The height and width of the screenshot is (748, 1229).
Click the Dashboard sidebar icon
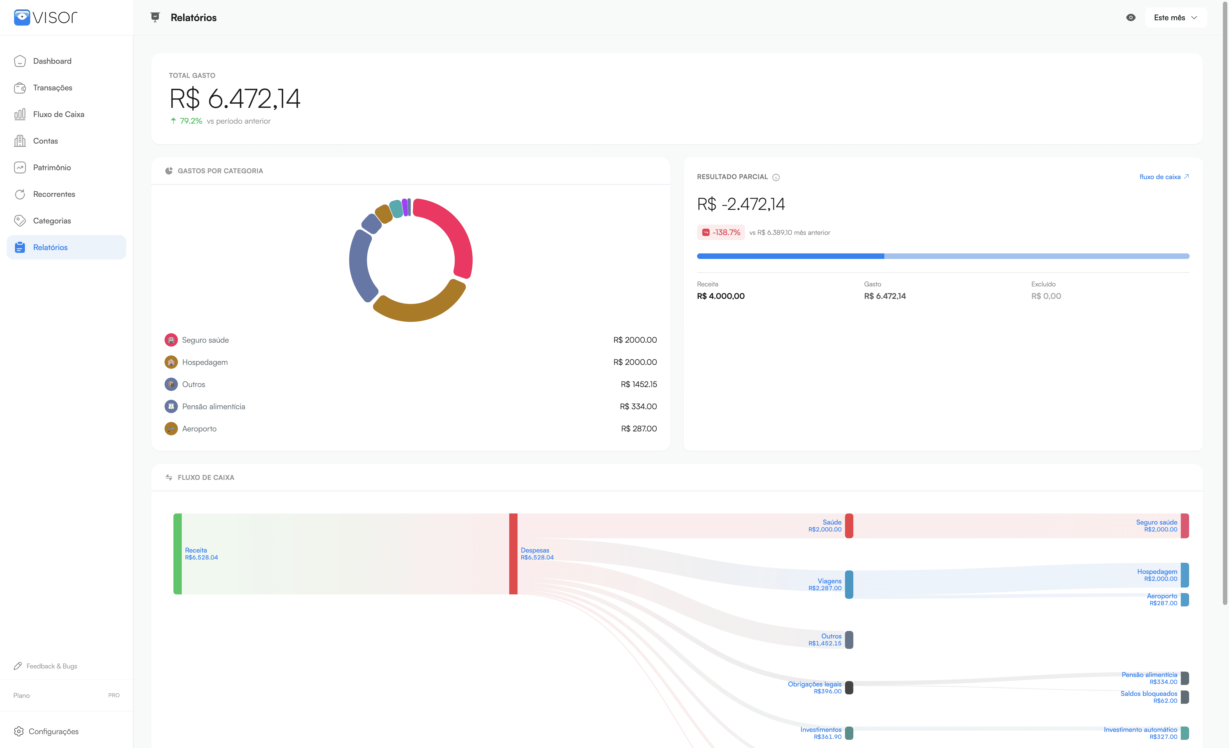[20, 61]
